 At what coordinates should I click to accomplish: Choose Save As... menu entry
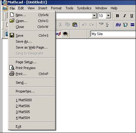32,41
